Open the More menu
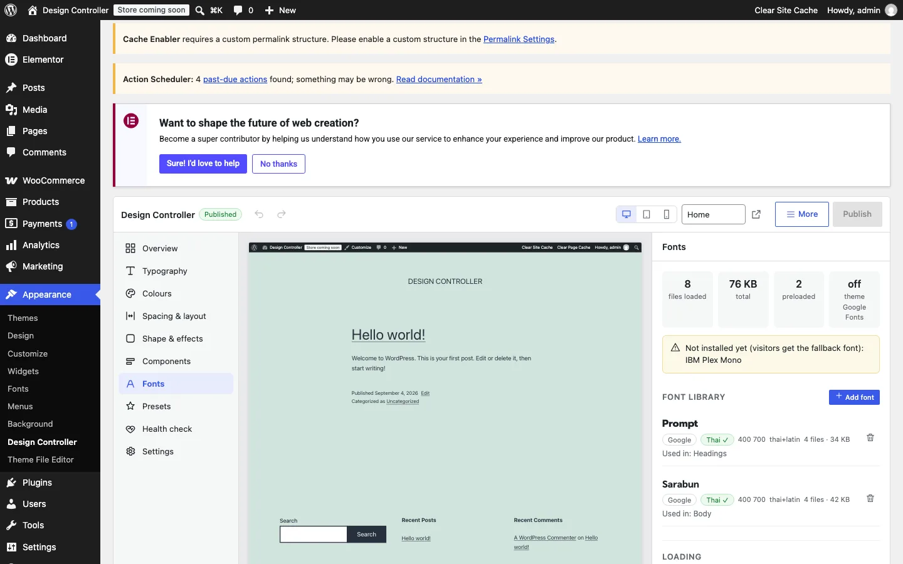 coord(801,214)
